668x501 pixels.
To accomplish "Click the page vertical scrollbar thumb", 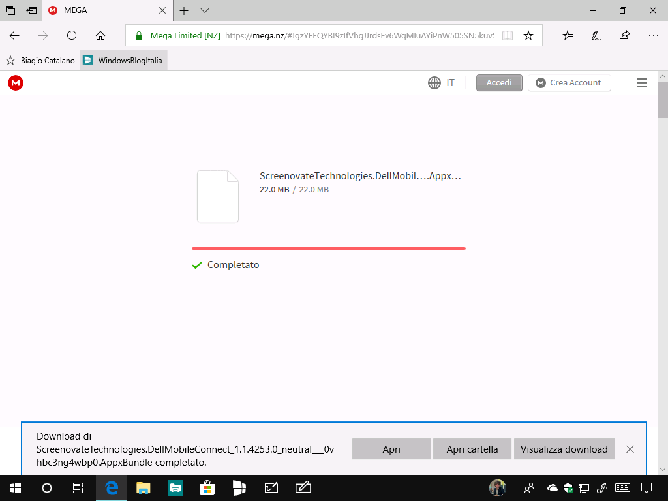I will point(663,100).
